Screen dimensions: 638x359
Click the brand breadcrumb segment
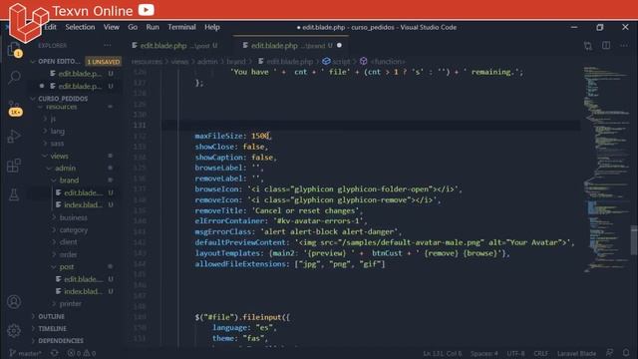236,62
